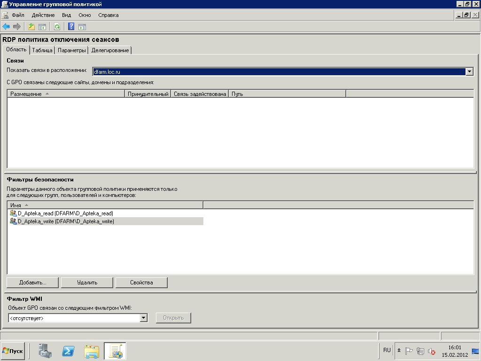Open Windows Explorer from the taskbar
Viewport: 481px width, 361px height.
[x=92, y=351]
